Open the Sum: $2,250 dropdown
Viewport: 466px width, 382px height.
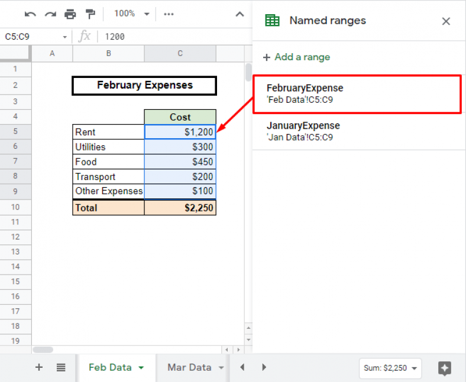[390, 368]
